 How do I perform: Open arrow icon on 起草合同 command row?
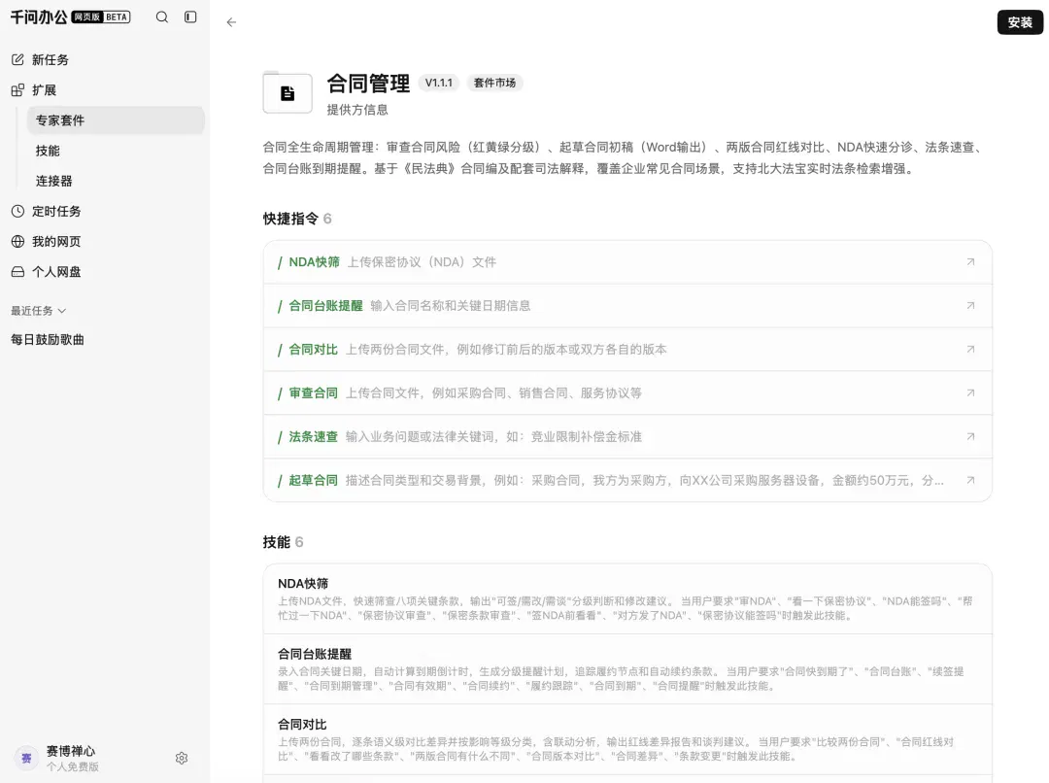(970, 480)
